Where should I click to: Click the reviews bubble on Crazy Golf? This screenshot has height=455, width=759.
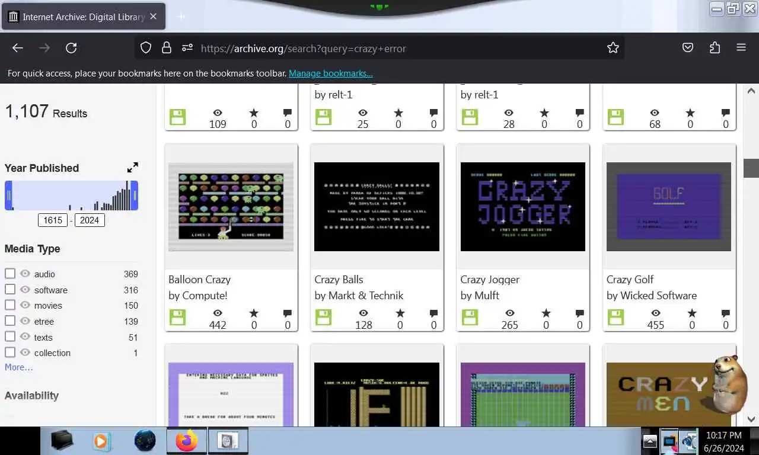click(x=725, y=313)
